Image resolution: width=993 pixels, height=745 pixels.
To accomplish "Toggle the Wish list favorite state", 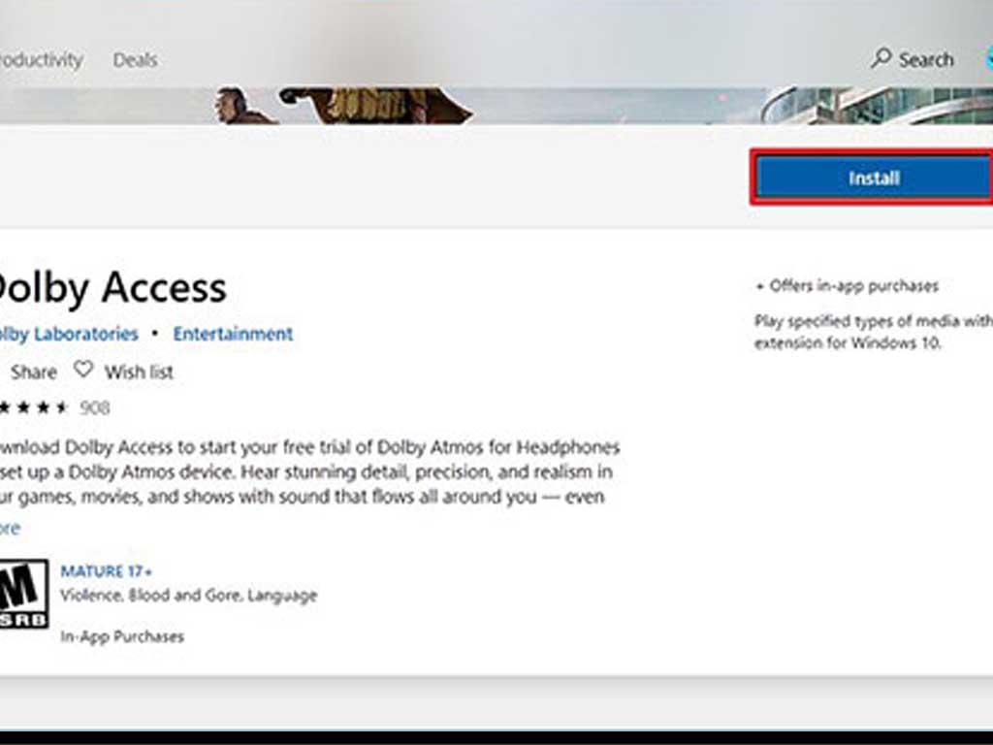I will click(x=81, y=372).
